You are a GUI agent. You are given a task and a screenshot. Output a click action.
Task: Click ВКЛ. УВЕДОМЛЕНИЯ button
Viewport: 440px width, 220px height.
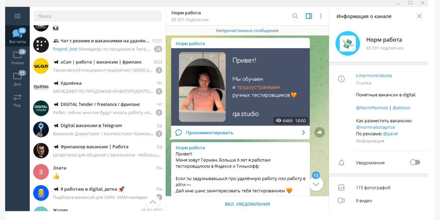point(247,204)
